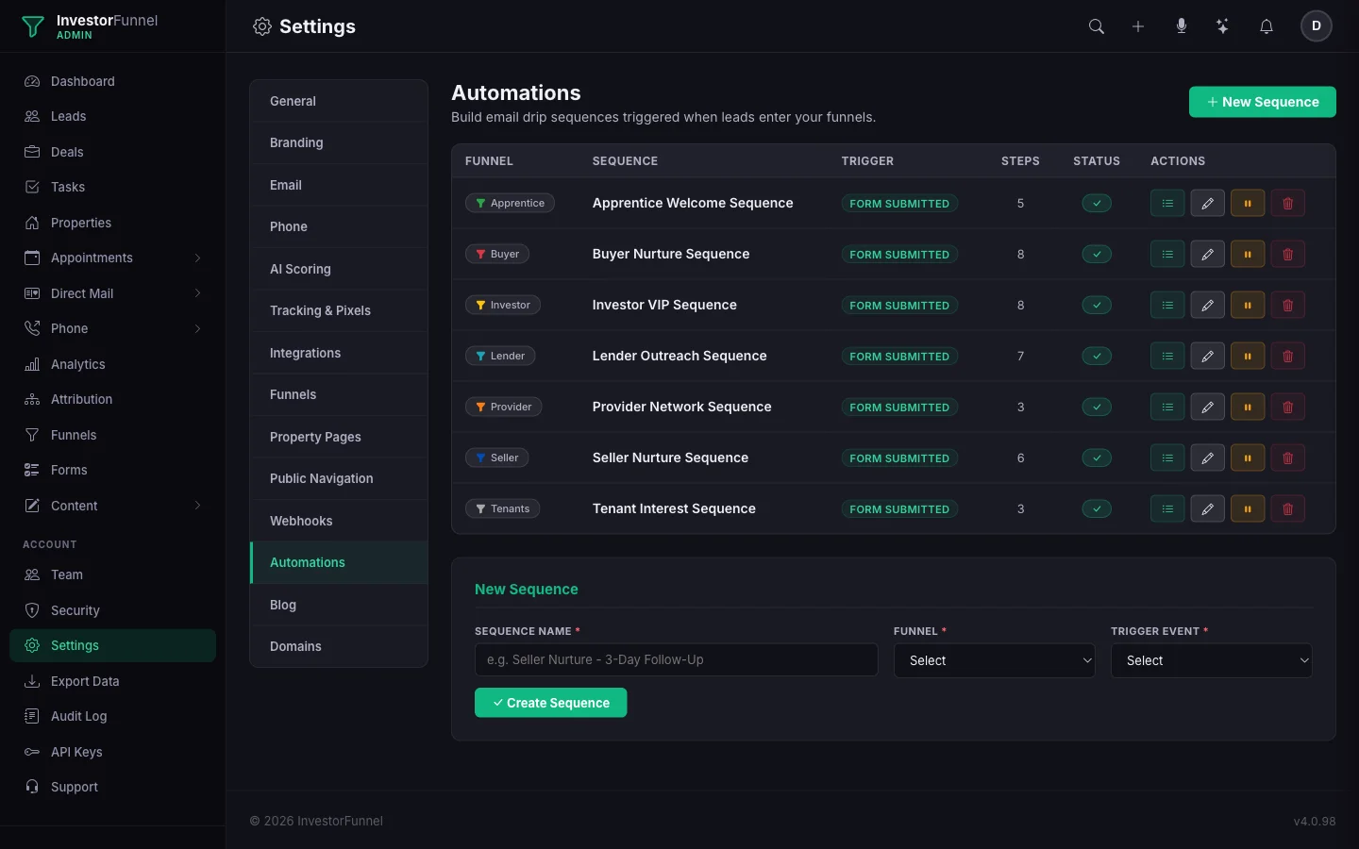
Task: Click the plus quick-add icon in header
Action: pyautogui.click(x=1138, y=26)
